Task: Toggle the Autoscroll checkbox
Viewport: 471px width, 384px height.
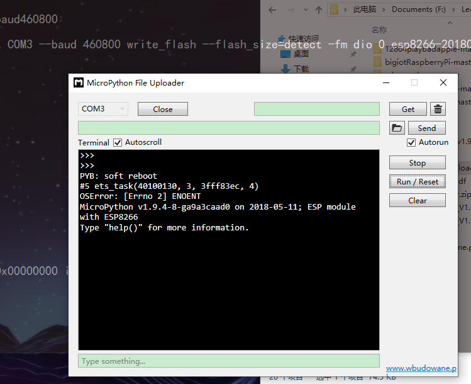Action: click(x=118, y=142)
